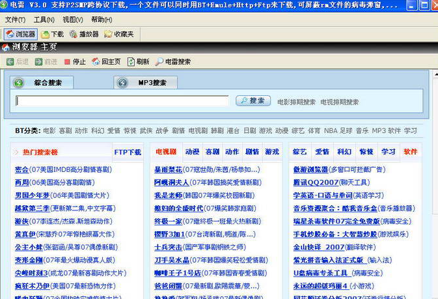438x299 pixels.
Task: Click the red 停止 stop icon
Action: click(67, 62)
